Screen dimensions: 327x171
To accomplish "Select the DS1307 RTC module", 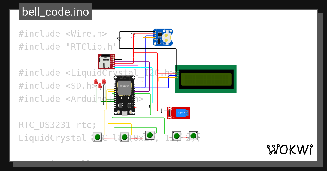I will (x=163, y=37).
